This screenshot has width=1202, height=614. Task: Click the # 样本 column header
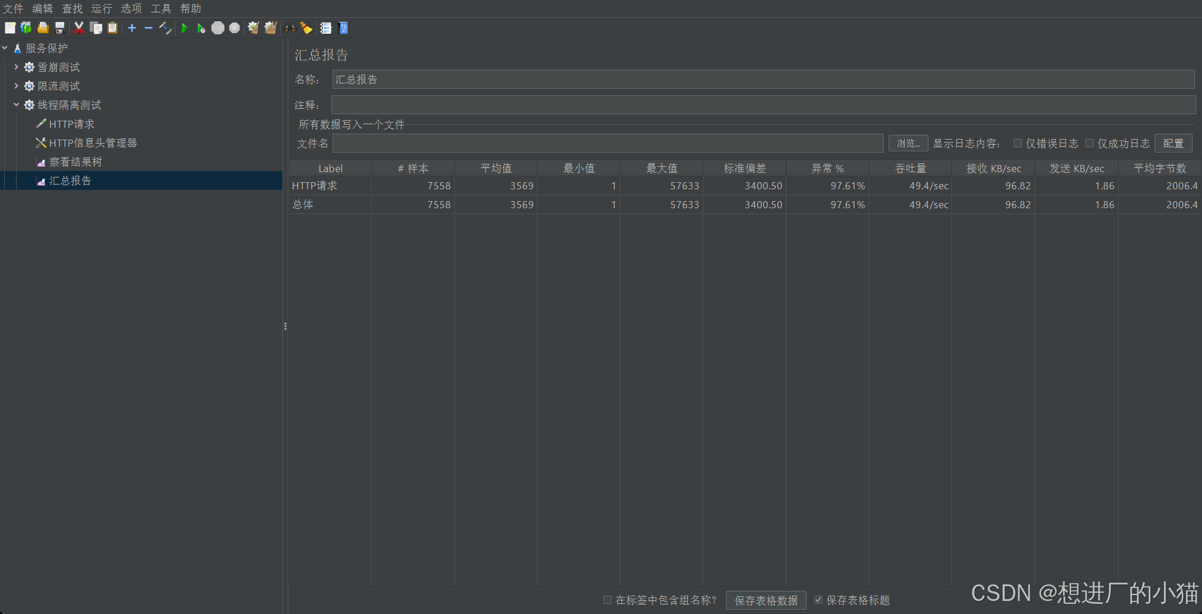point(413,169)
